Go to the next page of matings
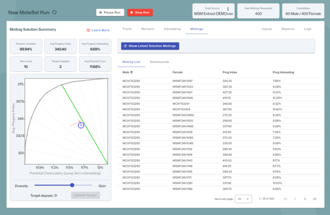This screenshot has height=215, width=330. (x=305, y=199)
